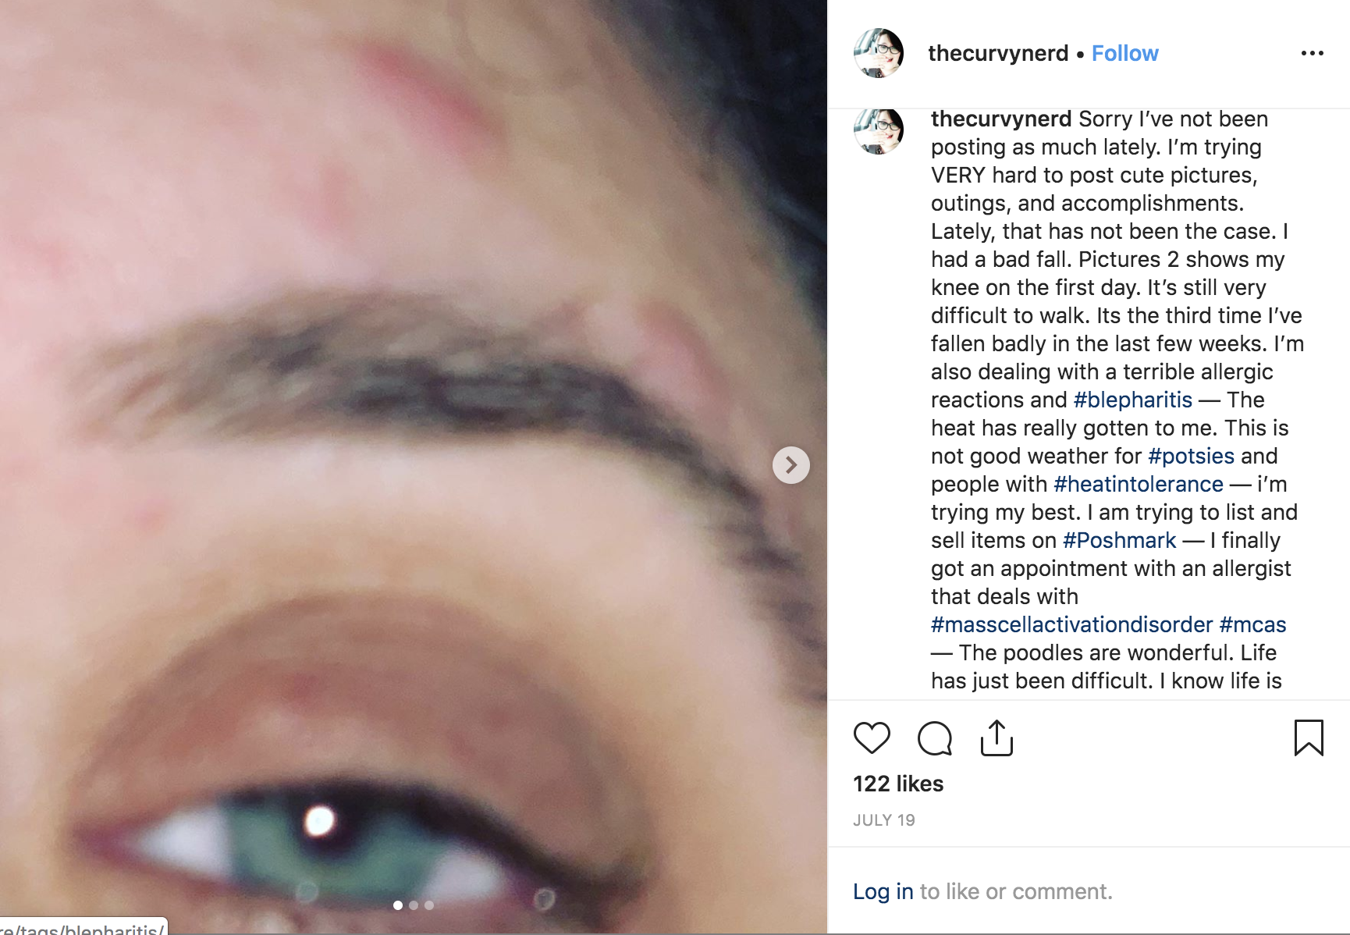
Task: Open the comment bubble icon
Action: pyautogui.click(x=934, y=738)
